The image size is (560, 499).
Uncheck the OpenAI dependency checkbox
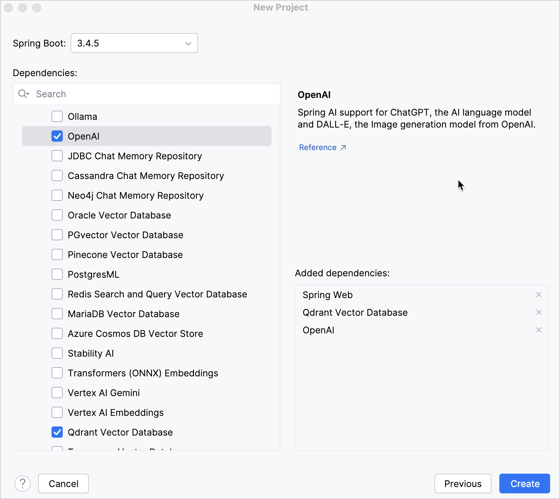click(57, 136)
